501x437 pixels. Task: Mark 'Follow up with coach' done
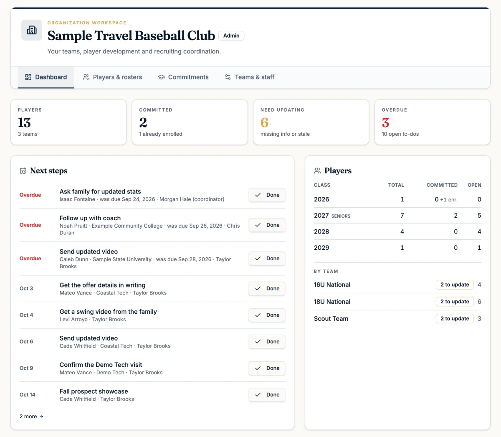click(x=267, y=225)
